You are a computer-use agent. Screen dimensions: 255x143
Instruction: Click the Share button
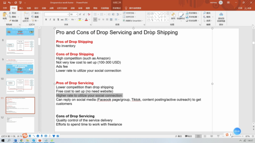(248, 8)
